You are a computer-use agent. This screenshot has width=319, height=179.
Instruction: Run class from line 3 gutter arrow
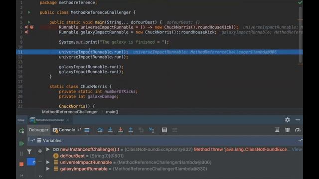[29, 12]
